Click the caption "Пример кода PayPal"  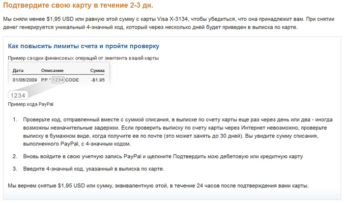[30, 104]
